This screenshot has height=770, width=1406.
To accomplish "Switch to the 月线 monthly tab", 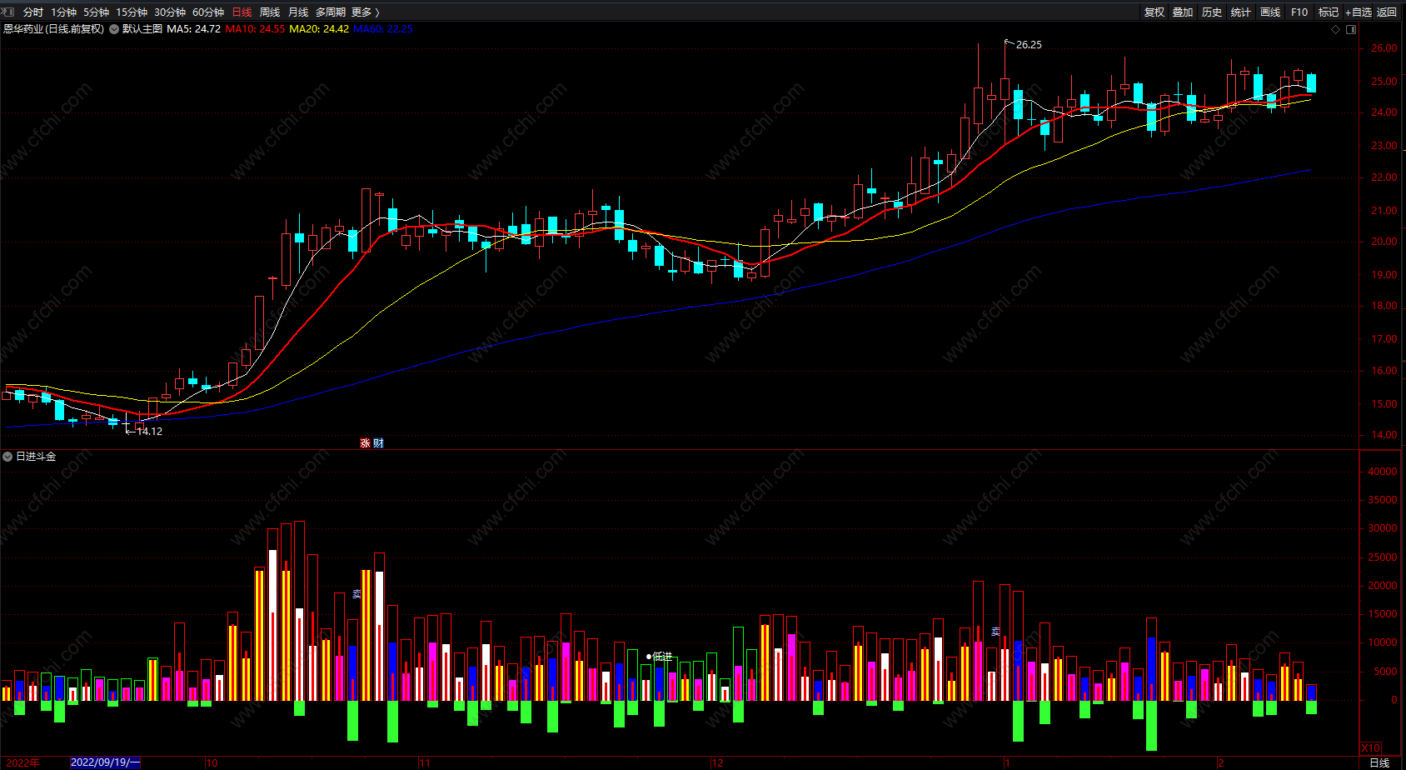I will click(x=298, y=12).
